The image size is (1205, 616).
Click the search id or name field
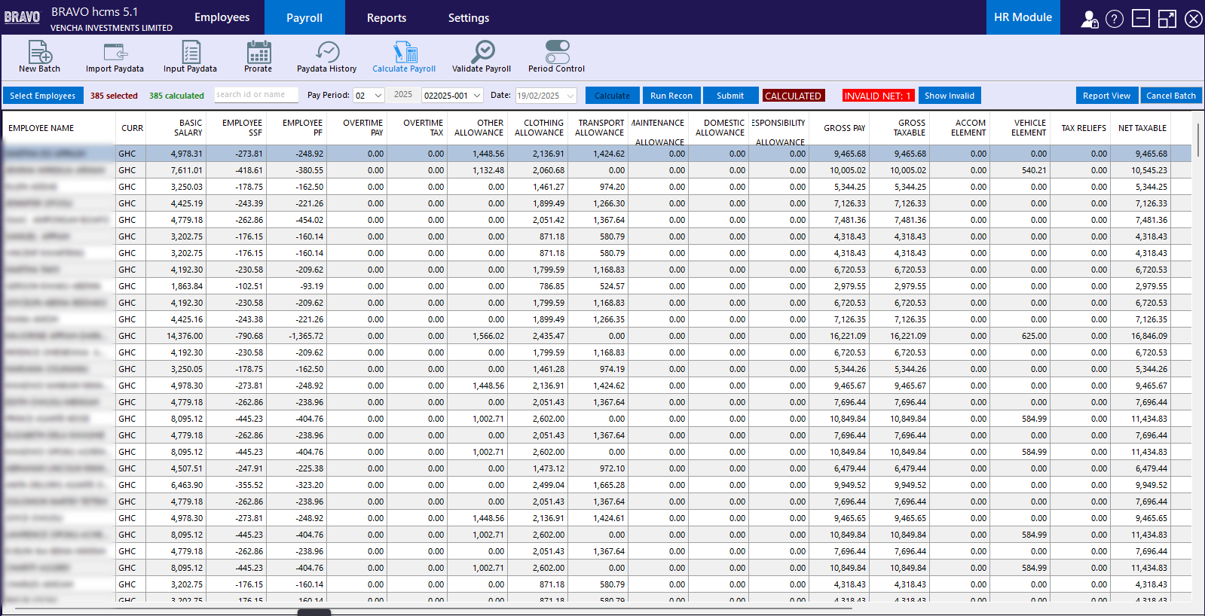(x=255, y=95)
